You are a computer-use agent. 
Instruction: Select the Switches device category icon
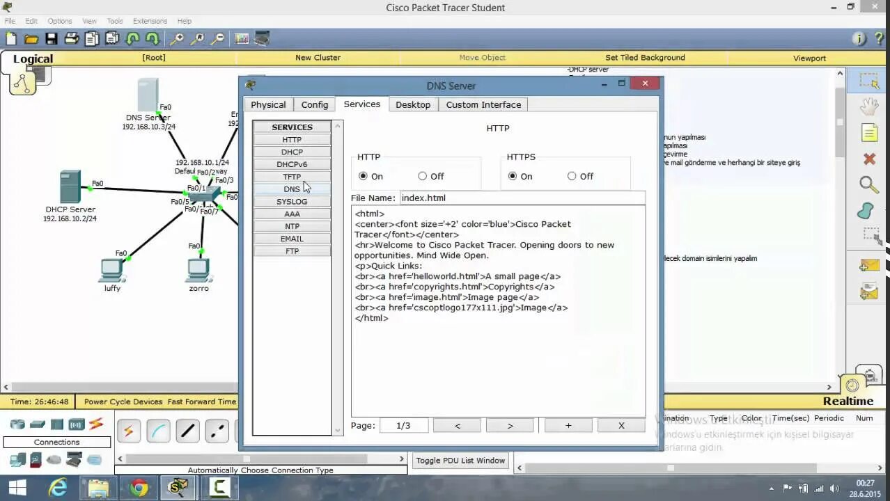tap(38, 424)
